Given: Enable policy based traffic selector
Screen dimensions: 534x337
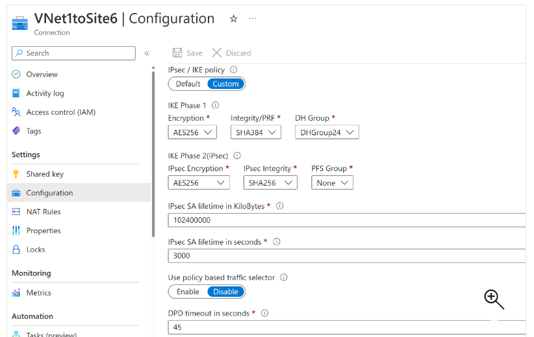Looking at the screenshot, I should pos(188,292).
